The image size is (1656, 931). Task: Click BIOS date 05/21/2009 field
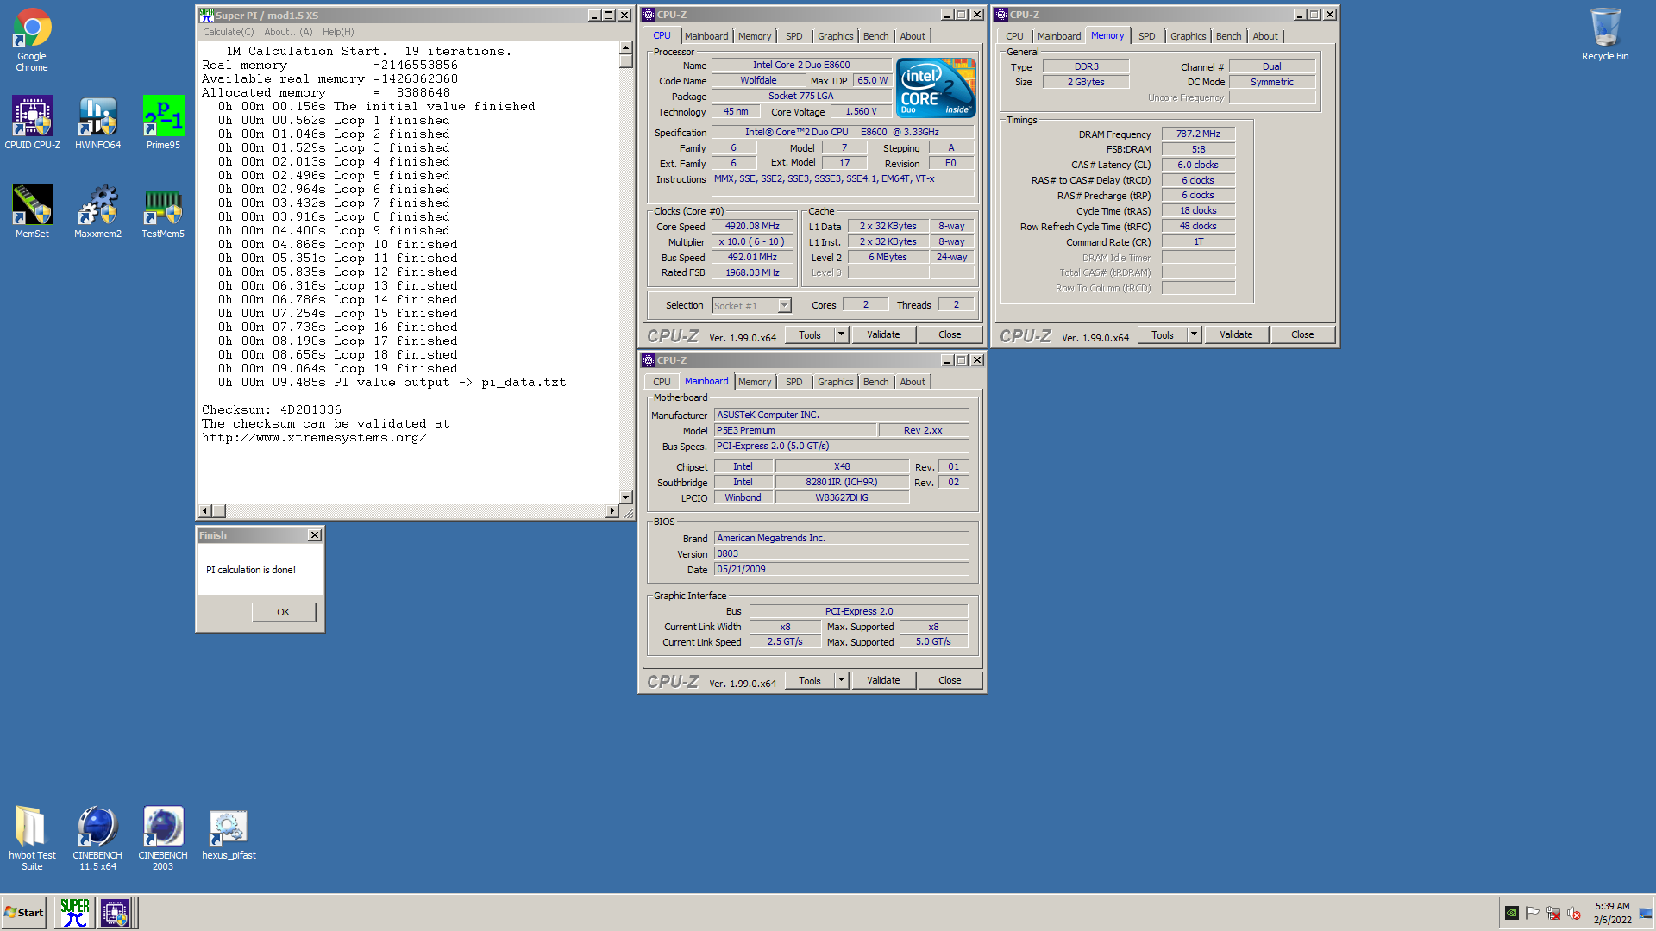[841, 569]
